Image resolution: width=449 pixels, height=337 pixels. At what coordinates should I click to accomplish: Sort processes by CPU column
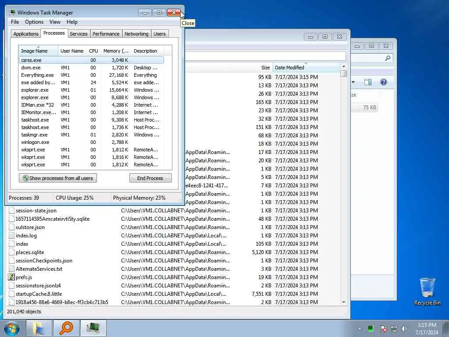[93, 51]
